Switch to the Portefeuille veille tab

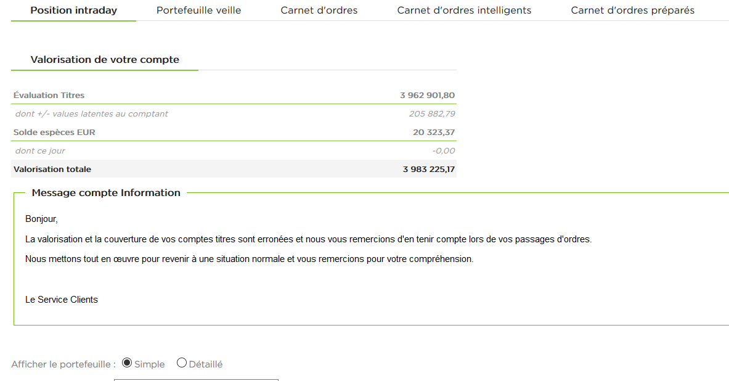click(198, 10)
